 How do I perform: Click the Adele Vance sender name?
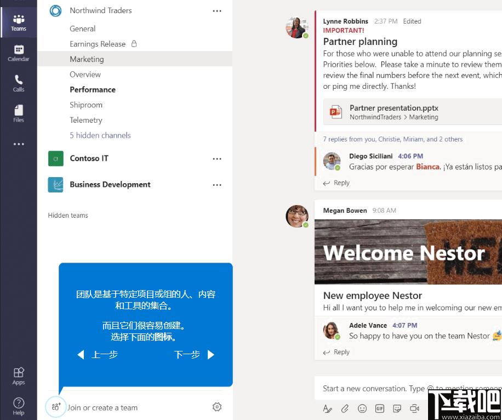(x=368, y=325)
